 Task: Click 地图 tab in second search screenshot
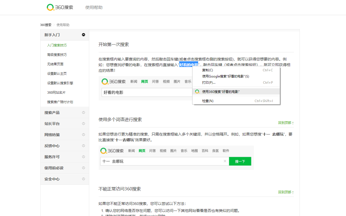194,151
